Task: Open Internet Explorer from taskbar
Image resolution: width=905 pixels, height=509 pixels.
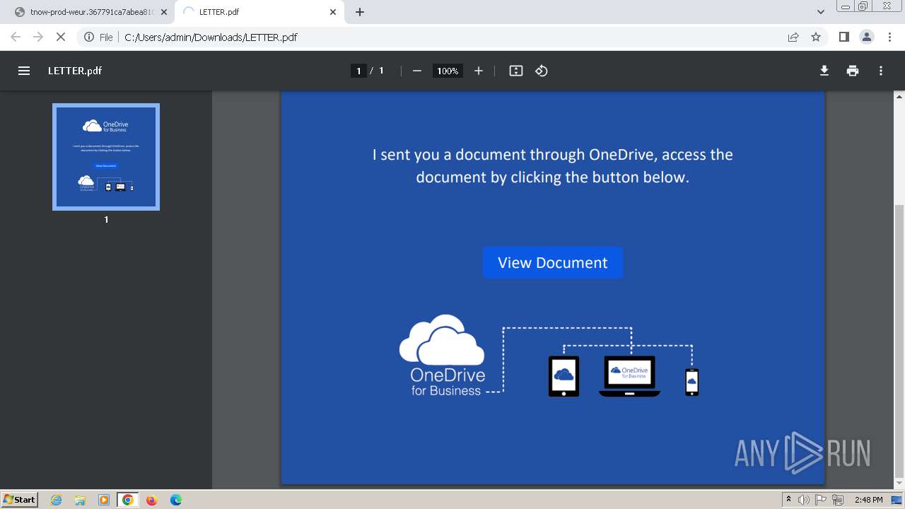Action: click(57, 500)
